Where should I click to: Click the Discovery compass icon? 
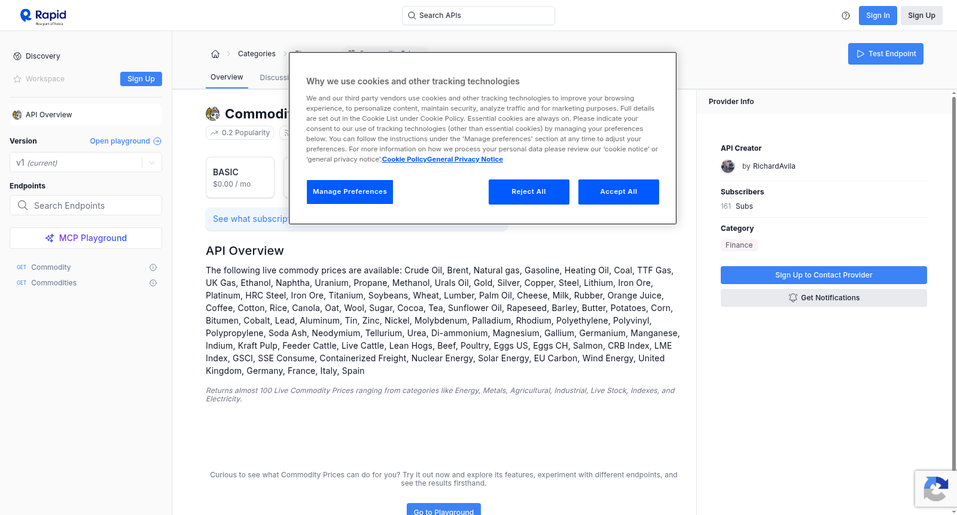tap(17, 56)
